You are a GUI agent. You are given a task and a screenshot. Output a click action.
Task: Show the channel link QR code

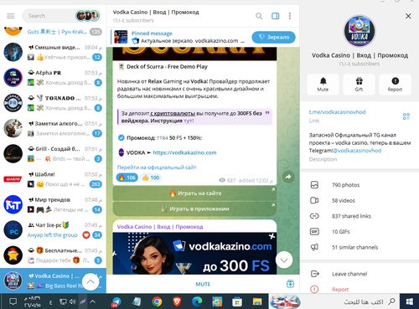[x=406, y=116]
